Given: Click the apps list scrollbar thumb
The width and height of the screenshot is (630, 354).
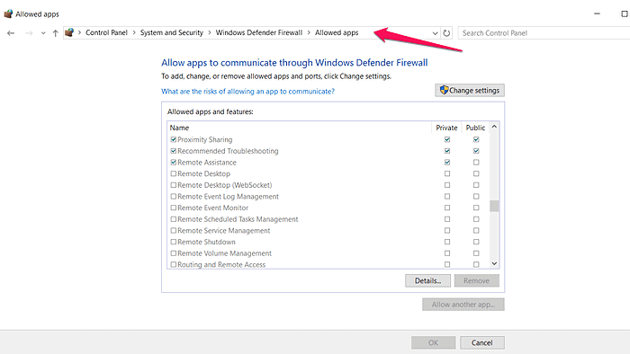Looking at the screenshot, I should click(x=494, y=206).
